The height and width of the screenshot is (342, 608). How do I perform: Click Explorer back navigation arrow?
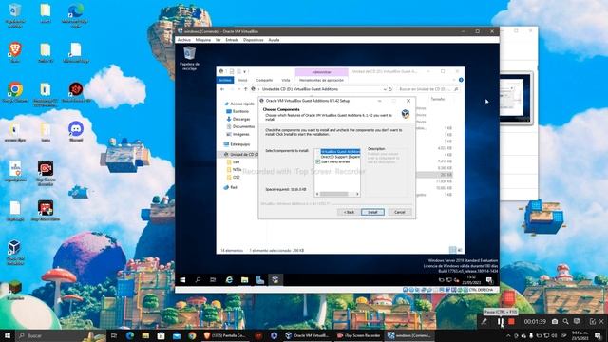222,89
